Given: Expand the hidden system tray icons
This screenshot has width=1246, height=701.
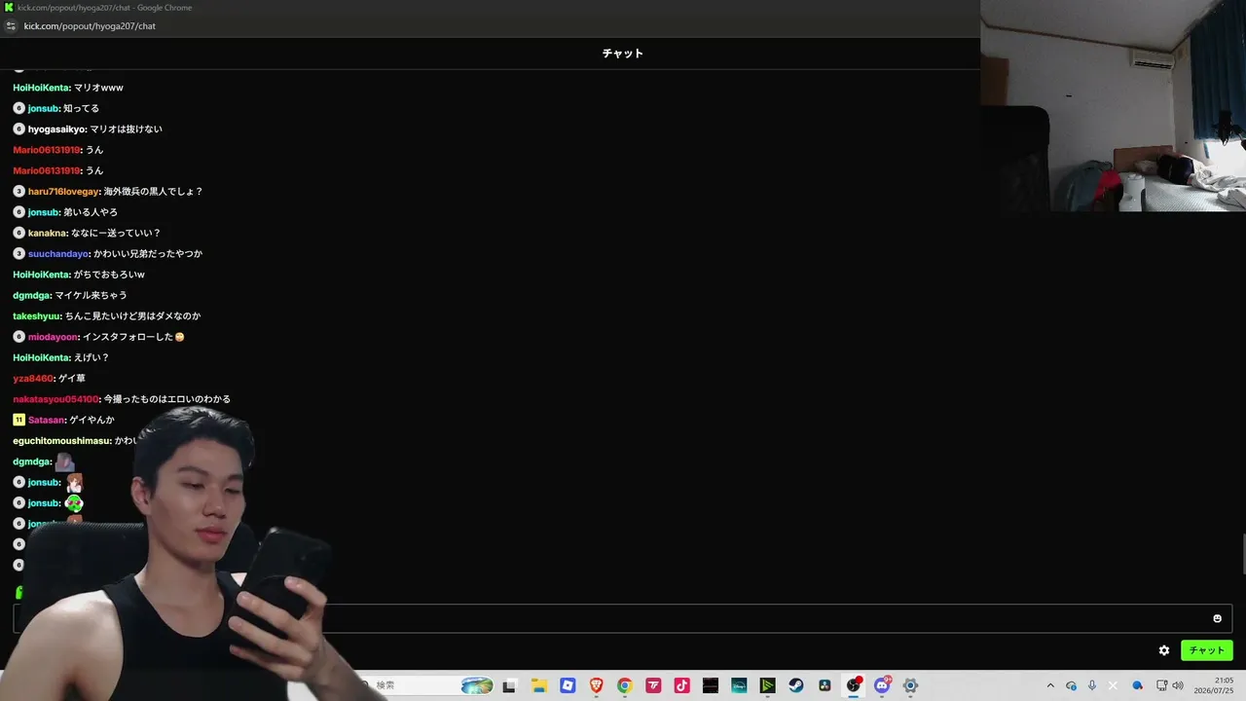Looking at the screenshot, I should (1050, 685).
